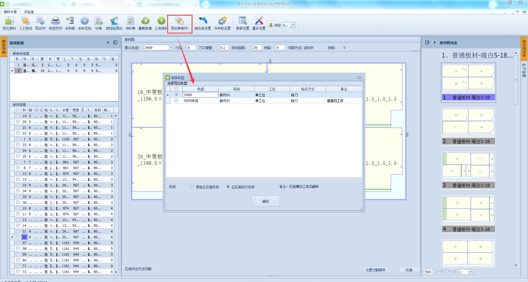
Task: Switch to the 实验室 tab
Action: 29,12
